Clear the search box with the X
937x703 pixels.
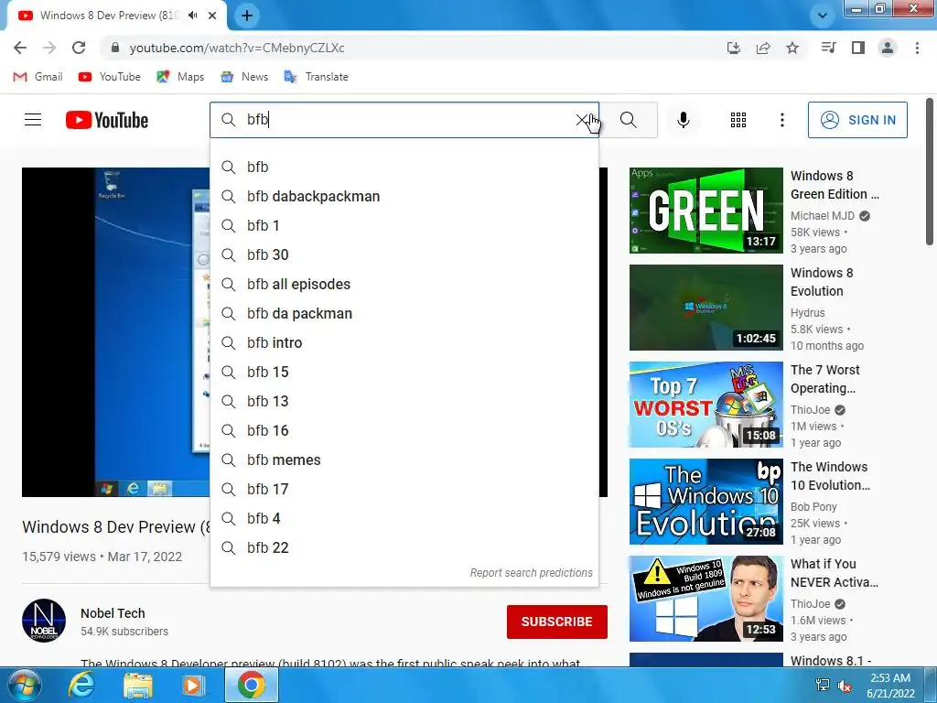pos(582,120)
